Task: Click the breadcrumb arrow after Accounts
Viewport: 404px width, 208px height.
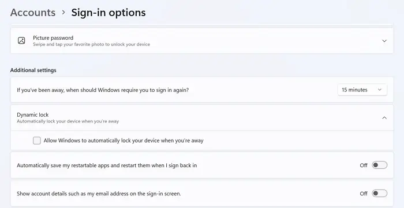Action: pyautogui.click(x=63, y=12)
